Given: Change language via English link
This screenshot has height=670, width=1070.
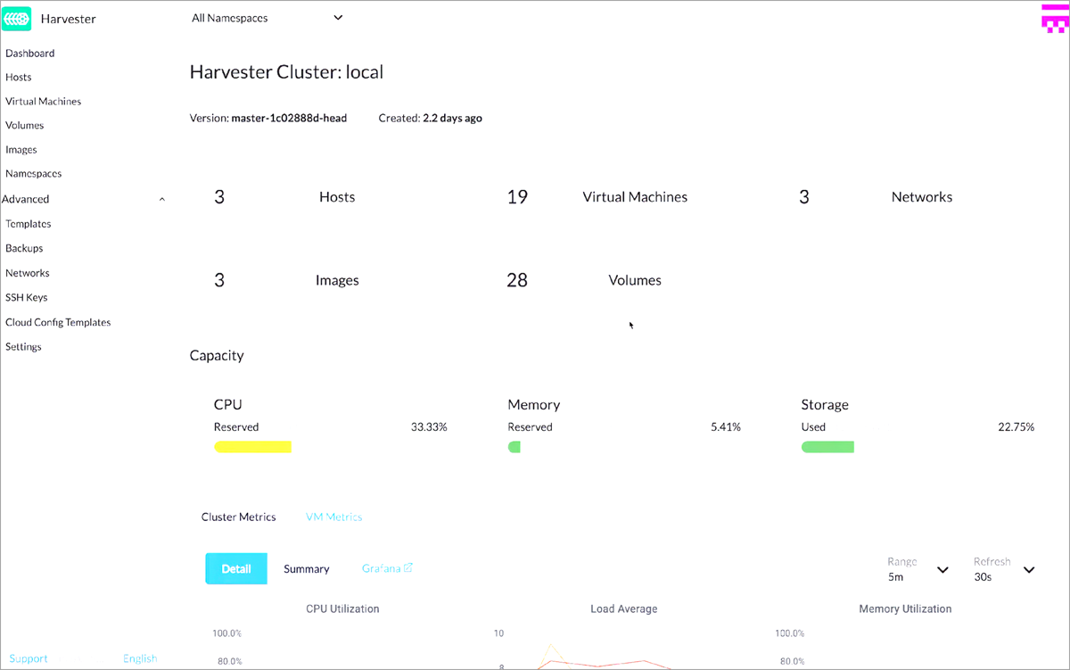Looking at the screenshot, I should click(140, 658).
